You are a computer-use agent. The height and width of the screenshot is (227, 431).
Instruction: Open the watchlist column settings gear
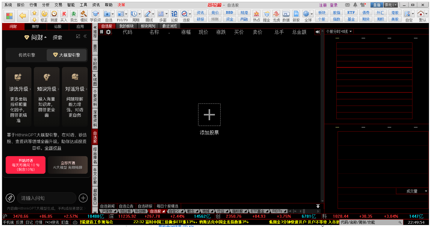click(x=108, y=32)
